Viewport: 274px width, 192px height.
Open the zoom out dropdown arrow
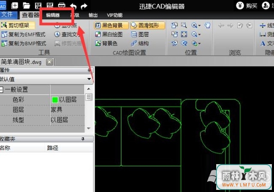pos(200,34)
